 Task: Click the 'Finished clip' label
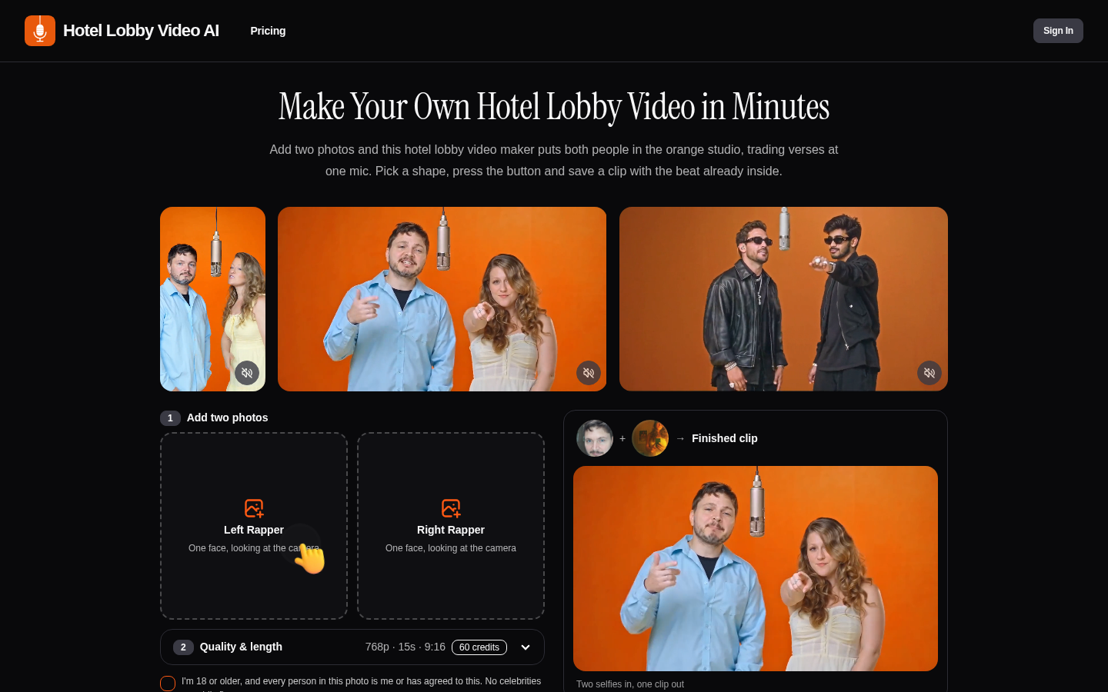coord(725,438)
